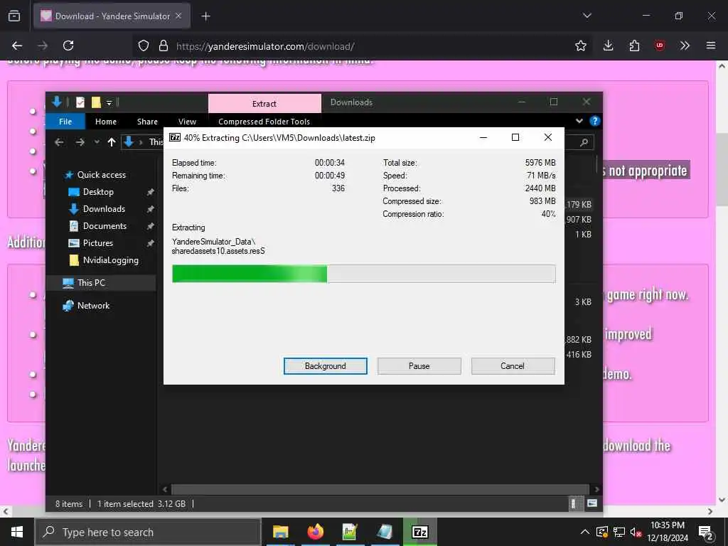Click the extraction progress bar
The image size is (728, 546).
point(363,274)
